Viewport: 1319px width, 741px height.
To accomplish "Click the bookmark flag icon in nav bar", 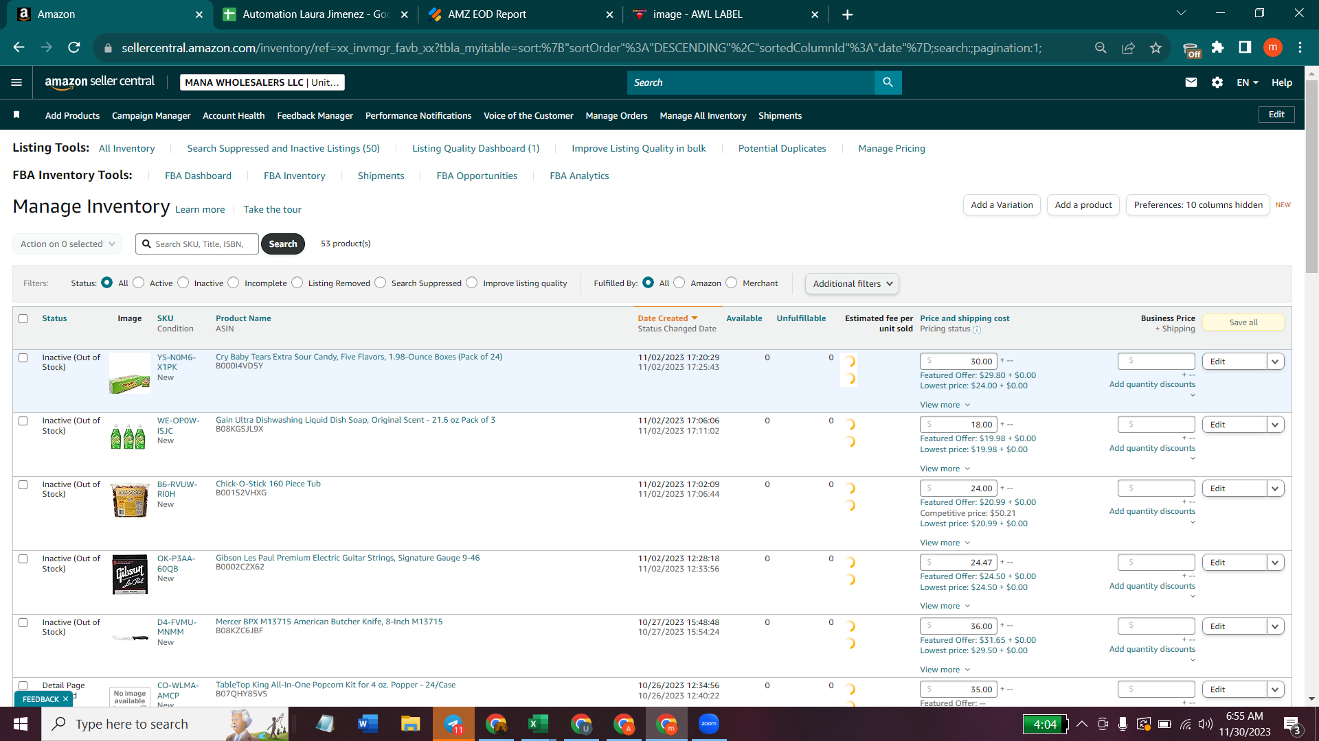I will click(16, 115).
